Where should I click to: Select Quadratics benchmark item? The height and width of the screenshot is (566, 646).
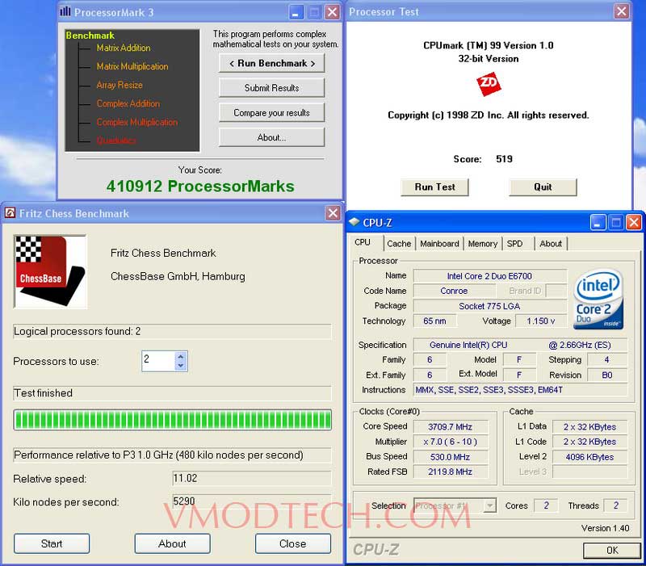point(116,140)
